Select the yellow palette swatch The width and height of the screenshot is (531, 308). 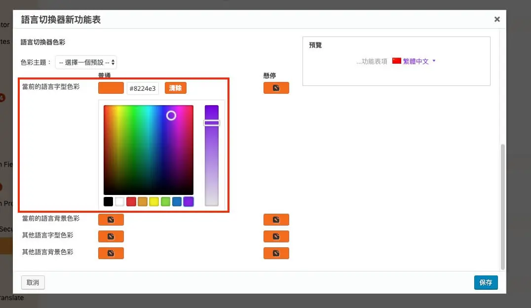(x=154, y=201)
